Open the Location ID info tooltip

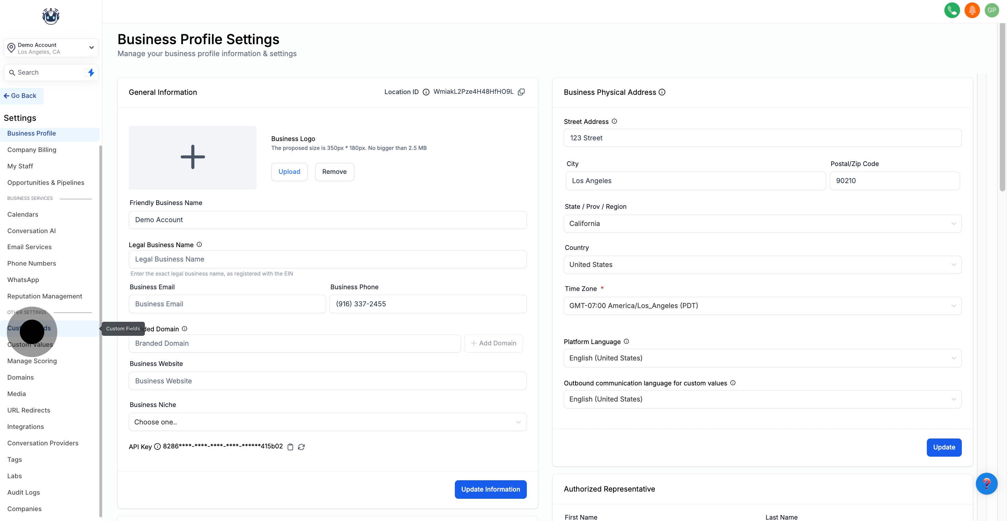click(x=426, y=92)
